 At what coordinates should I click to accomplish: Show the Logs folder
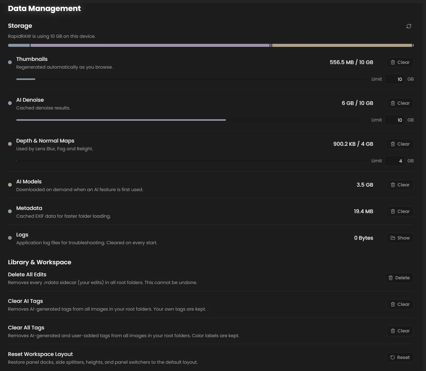point(400,238)
